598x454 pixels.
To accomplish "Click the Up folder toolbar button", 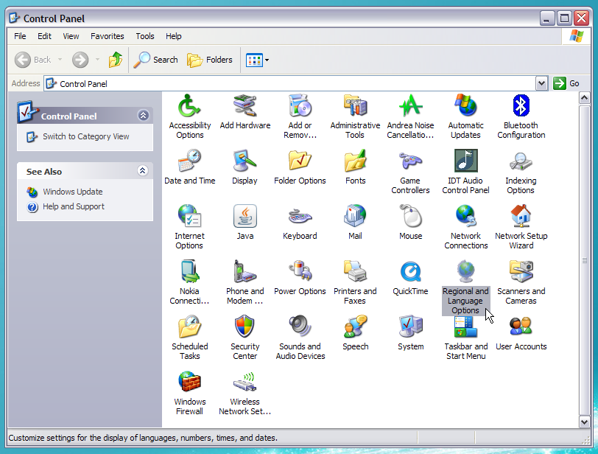I will point(115,60).
